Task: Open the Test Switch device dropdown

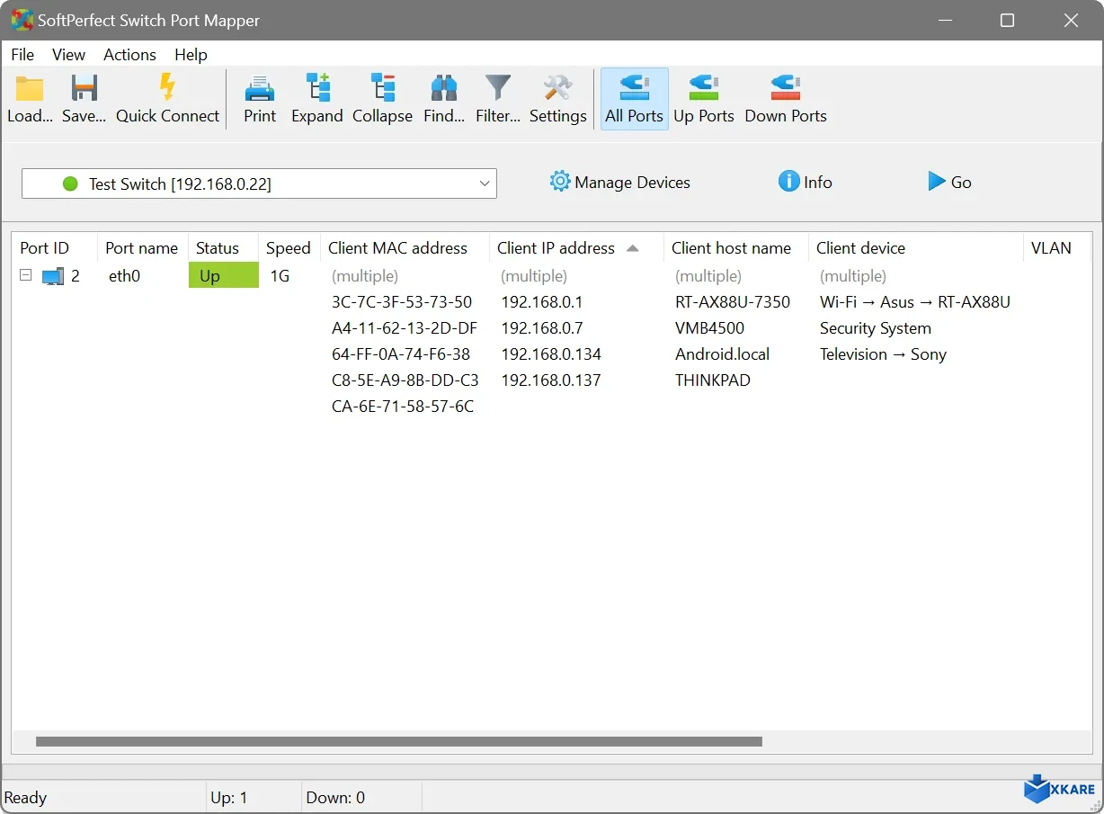Action: (259, 183)
